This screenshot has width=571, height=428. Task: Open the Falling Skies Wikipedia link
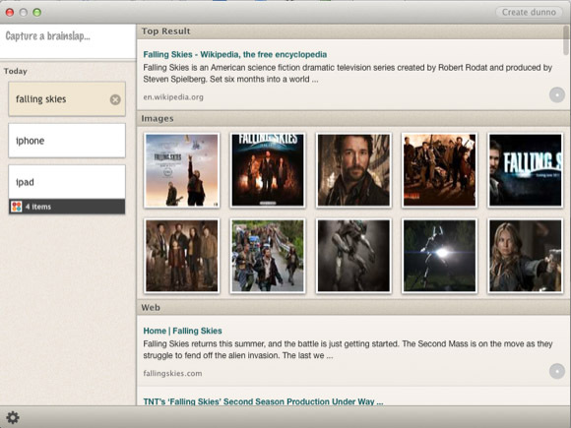[235, 54]
